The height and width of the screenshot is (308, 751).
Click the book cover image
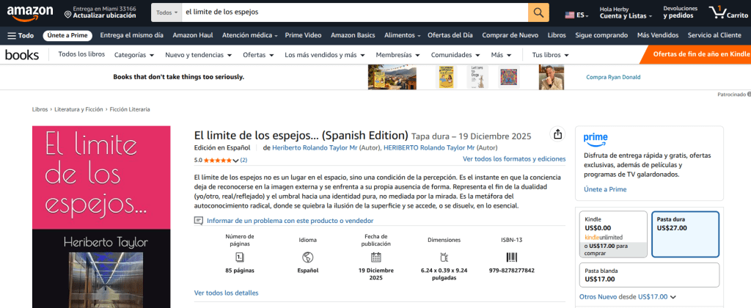tap(101, 217)
